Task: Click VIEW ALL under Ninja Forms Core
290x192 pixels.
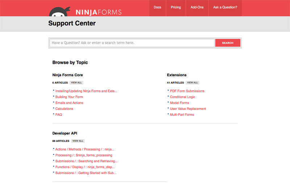Action: pos(76,83)
